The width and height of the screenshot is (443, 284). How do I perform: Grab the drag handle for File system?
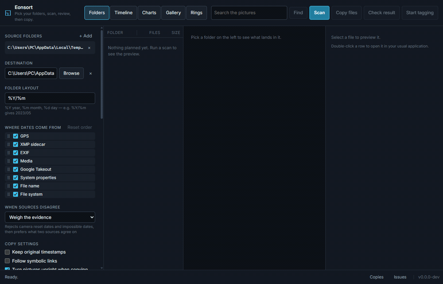(x=8, y=195)
